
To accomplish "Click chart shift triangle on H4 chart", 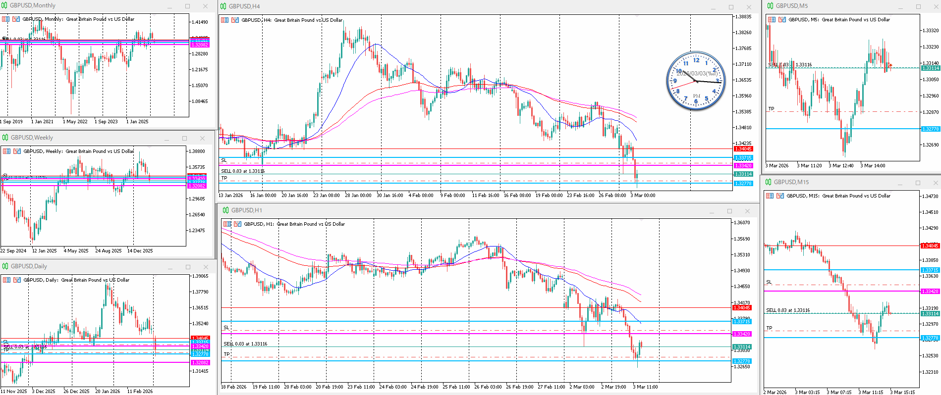I will tap(637, 16).
